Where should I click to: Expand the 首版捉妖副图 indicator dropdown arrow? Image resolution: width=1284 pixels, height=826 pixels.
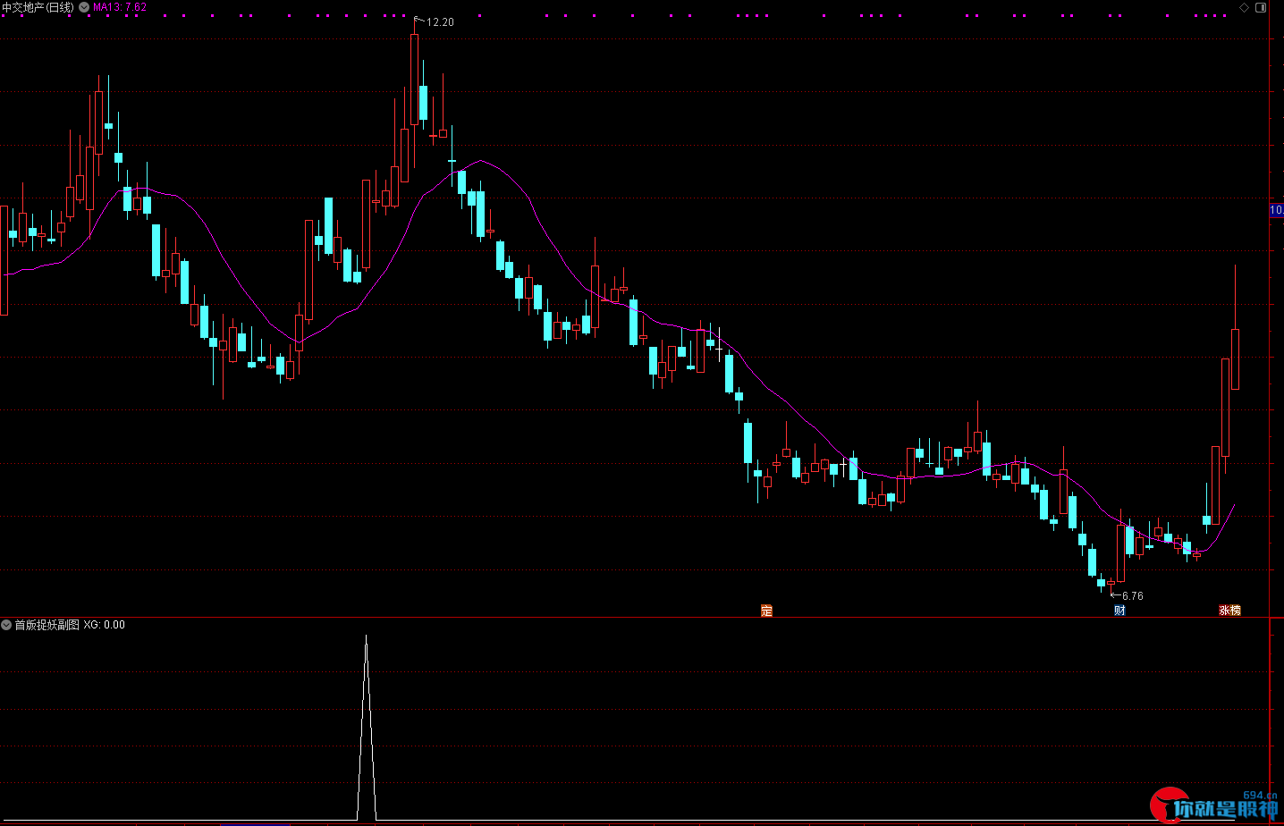click(6, 625)
